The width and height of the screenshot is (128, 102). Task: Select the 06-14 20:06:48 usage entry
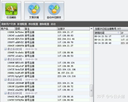[x=111, y=43]
